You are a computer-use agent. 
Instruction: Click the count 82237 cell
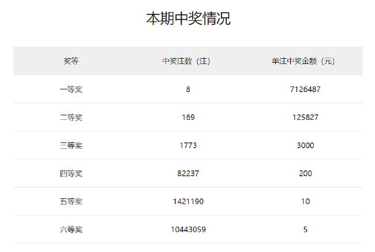188,174
